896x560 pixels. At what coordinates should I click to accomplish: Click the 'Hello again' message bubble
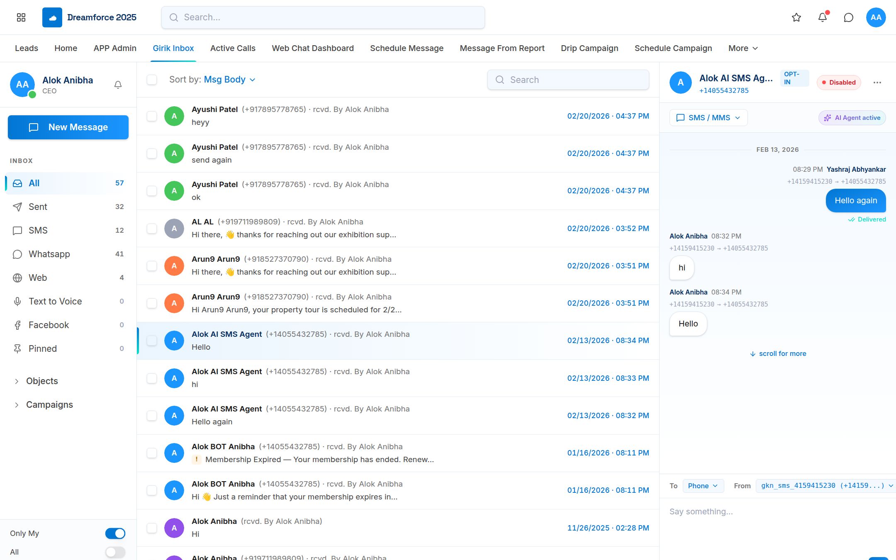(x=856, y=201)
